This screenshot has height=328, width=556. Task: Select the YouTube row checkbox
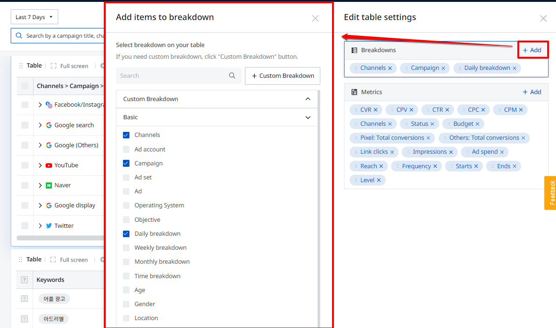[x=25, y=165]
